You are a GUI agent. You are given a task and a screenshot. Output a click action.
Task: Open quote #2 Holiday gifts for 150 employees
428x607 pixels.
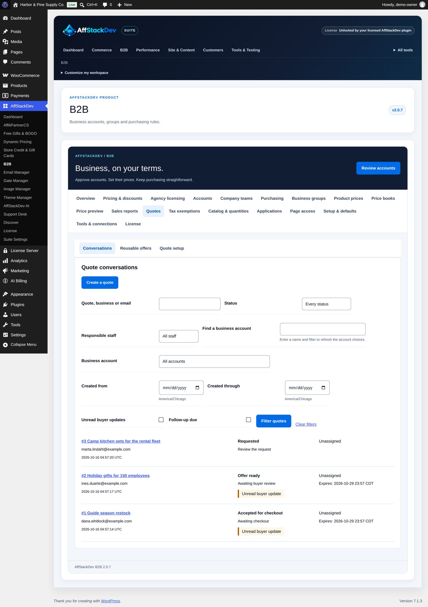pos(116,475)
